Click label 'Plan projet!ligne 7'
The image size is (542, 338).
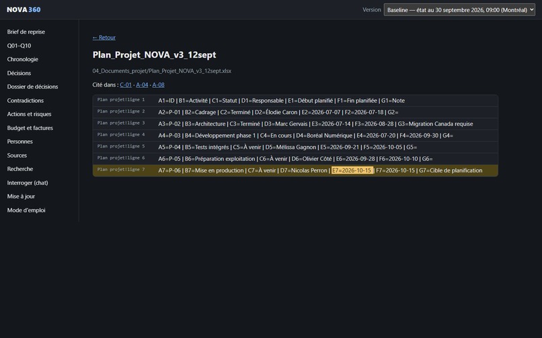pos(121,170)
